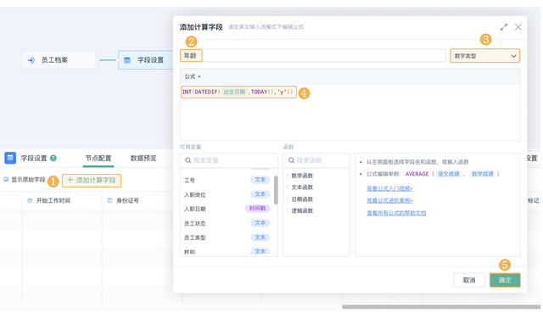Image resolution: width=543 pixels, height=324 pixels.
Task: Click the horizontal scrollbar under the table
Action: (441, 307)
